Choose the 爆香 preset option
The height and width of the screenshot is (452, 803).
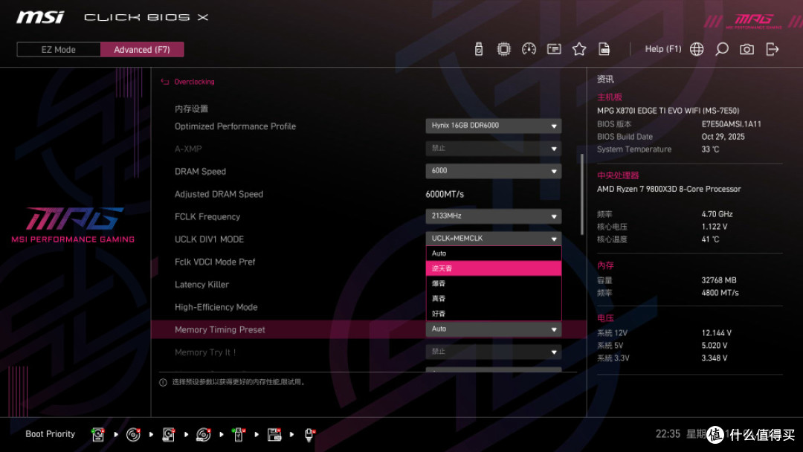(x=493, y=283)
